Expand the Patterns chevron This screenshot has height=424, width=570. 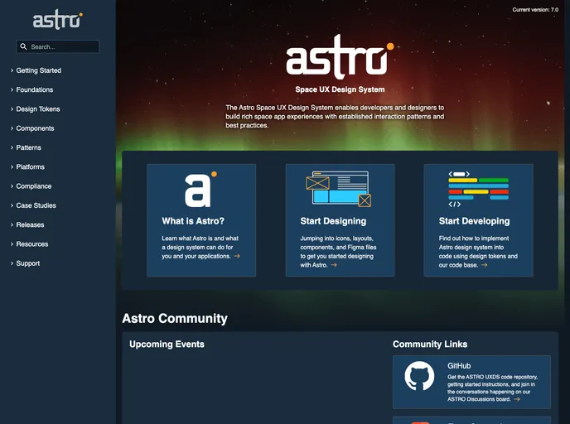12,147
